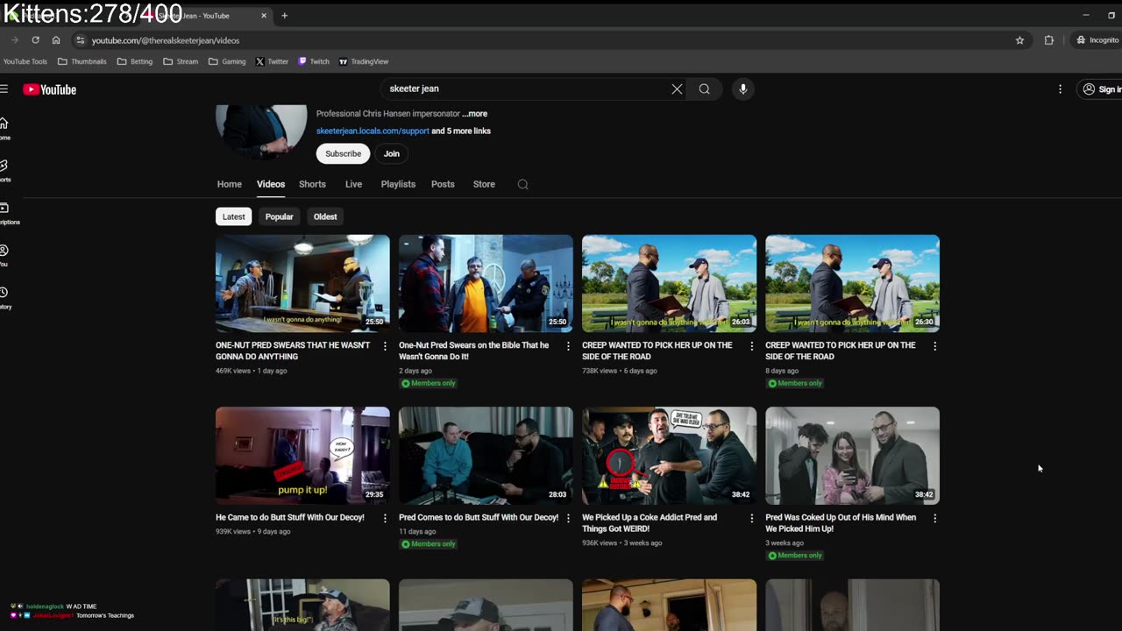Open YouTube settings three-dot menu
This screenshot has height=631, width=1122.
click(x=1060, y=89)
